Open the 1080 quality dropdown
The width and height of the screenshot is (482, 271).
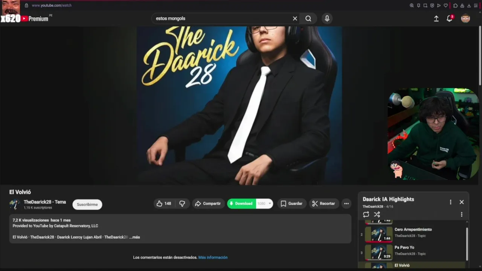point(264,204)
